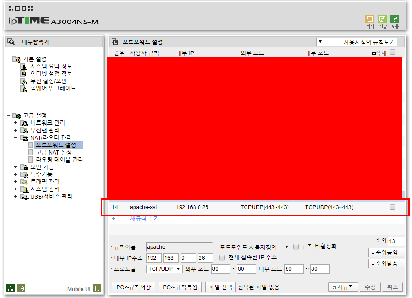Click the 순위낮춤 button
This screenshot has height=298, width=412.
(x=387, y=264)
